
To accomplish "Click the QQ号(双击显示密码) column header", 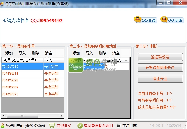I will (22, 60).
